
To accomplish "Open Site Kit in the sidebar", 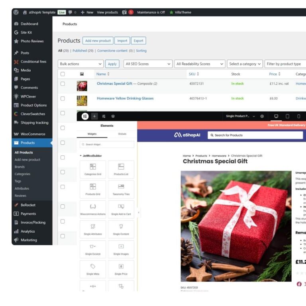I will (x=26, y=32).
